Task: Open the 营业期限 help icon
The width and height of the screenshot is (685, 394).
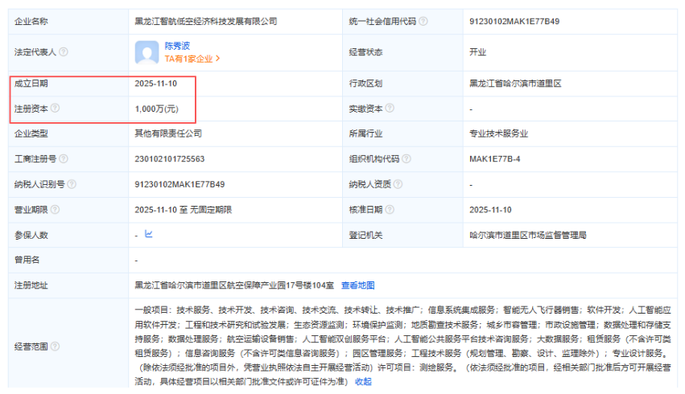Action: (56, 210)
